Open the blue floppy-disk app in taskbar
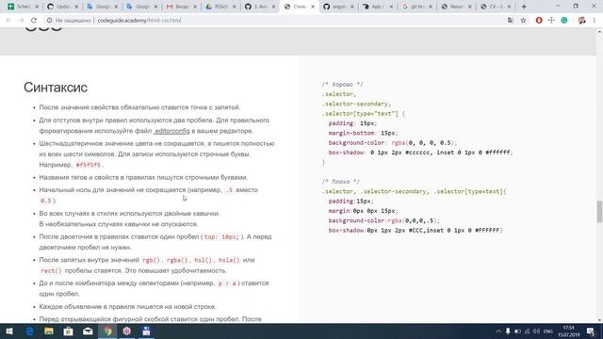This screenshot has width=603, height=339. tap(146, 331)
